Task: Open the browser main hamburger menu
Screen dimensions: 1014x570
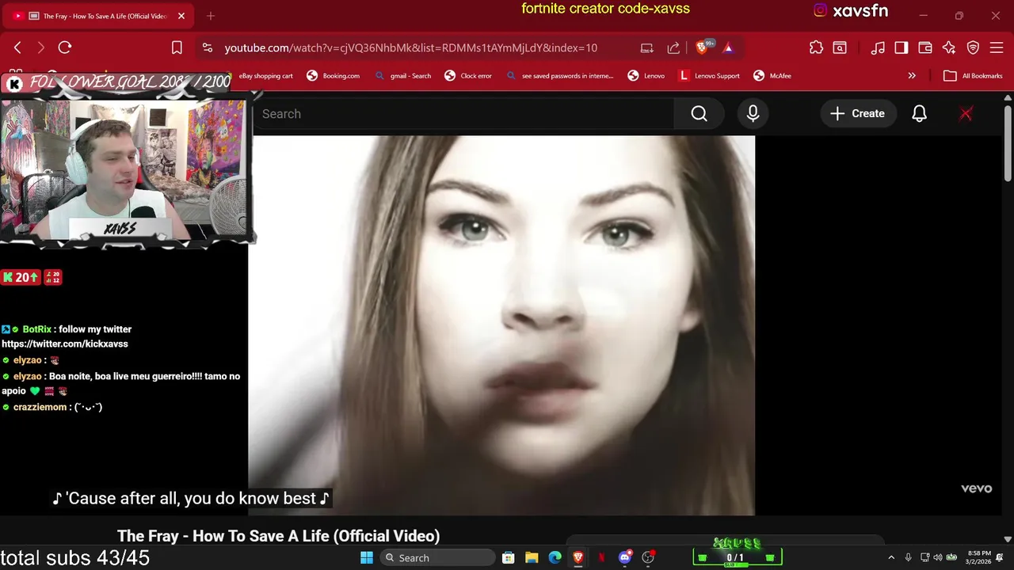Action: point(997,47)
